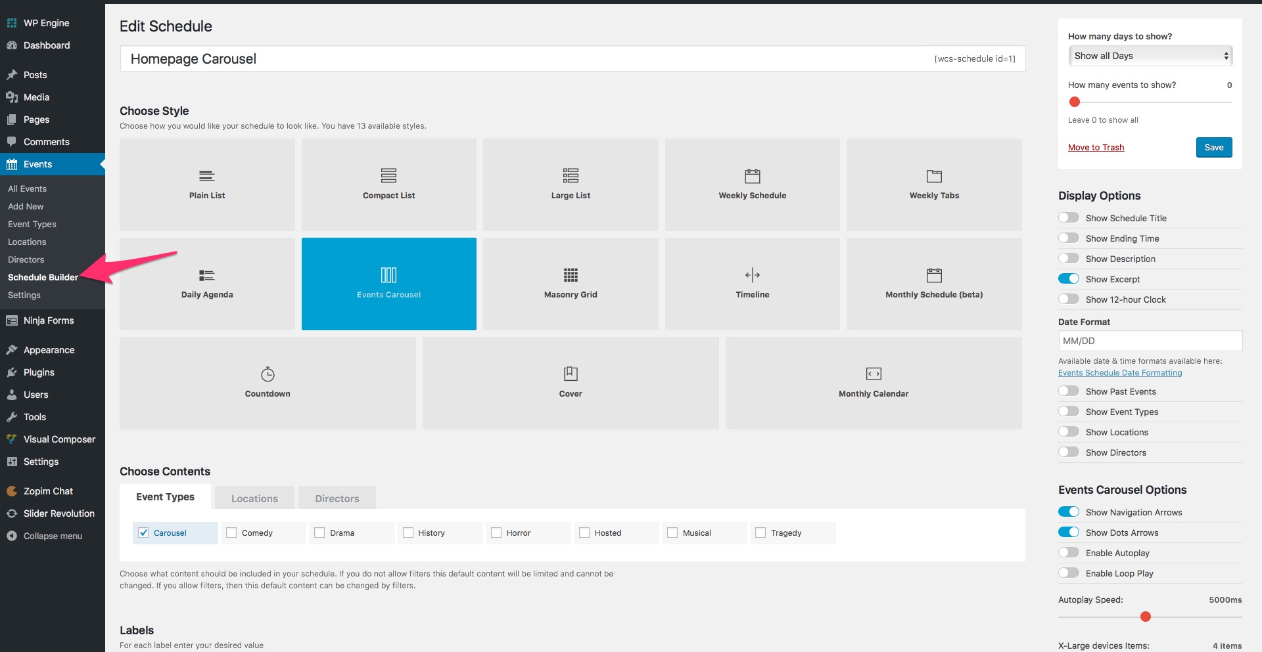Select the Weekly Schedule style icon
Image resolution: width=1262 pixels, height=652 pixels.
[753, 175]
